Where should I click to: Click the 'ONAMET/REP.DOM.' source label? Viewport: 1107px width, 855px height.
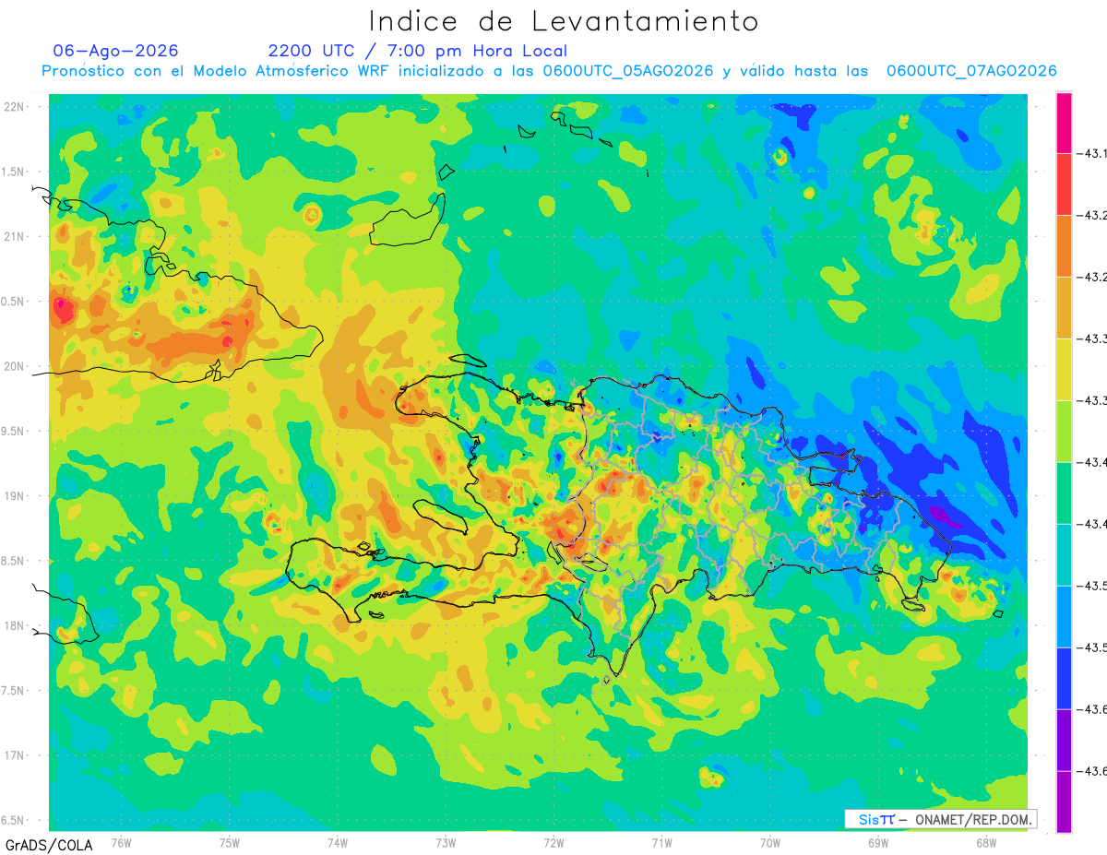(973, 819)
